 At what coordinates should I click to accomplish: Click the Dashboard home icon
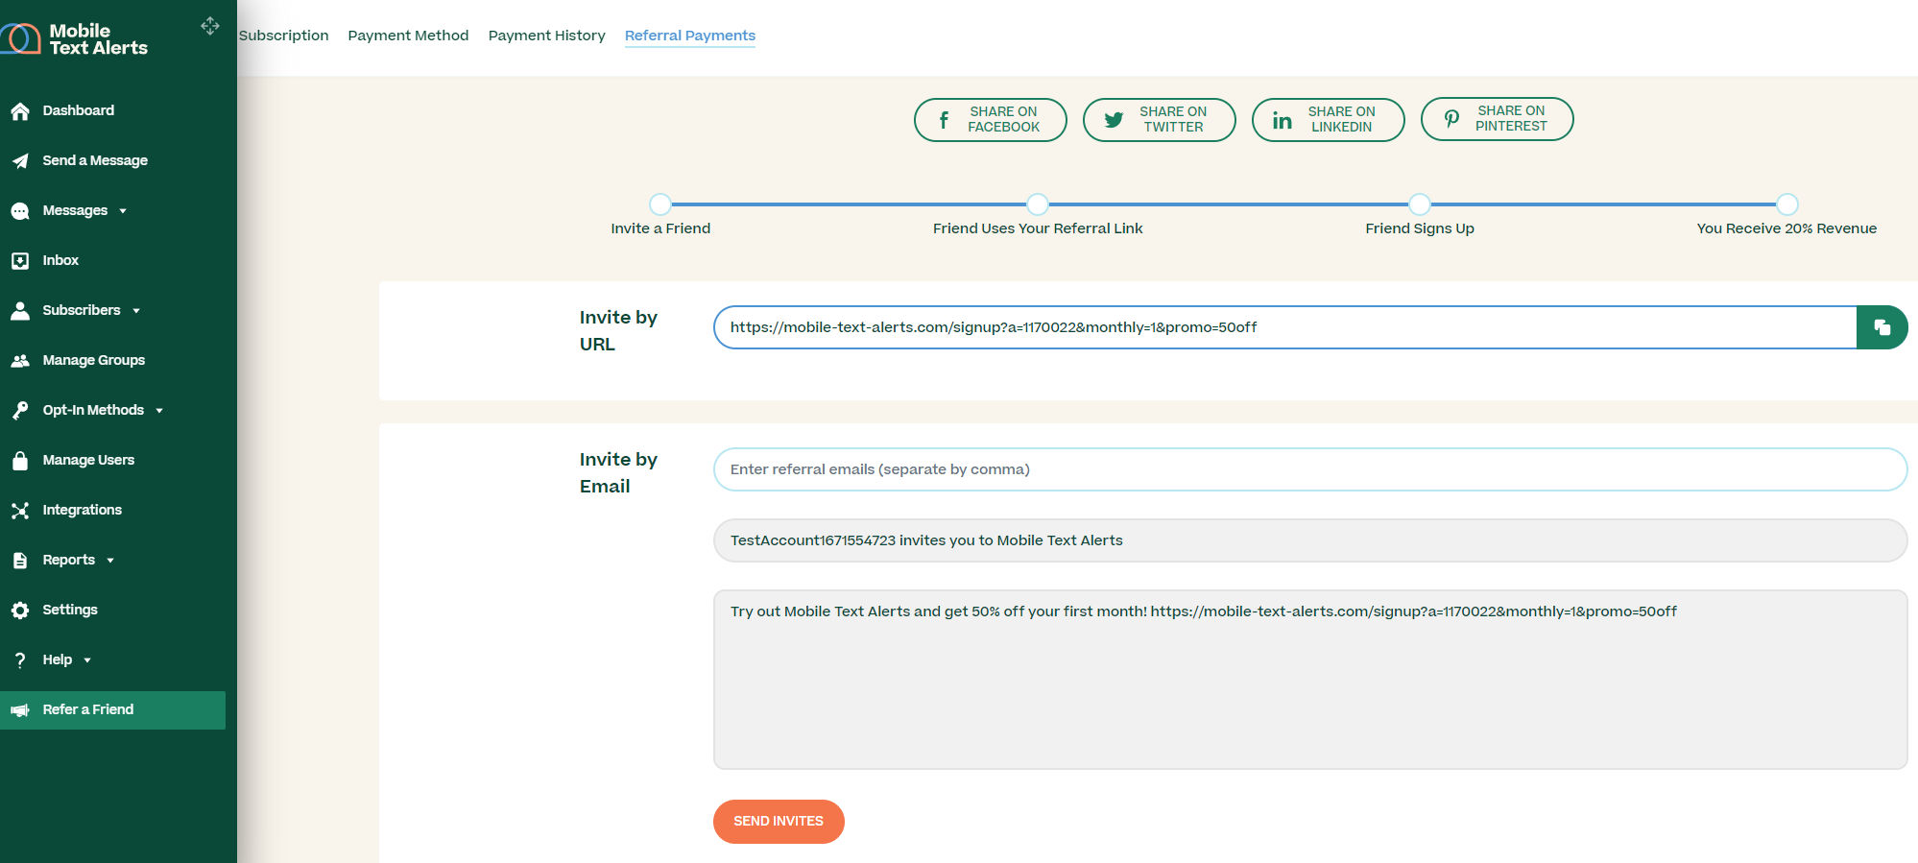tap(20, 111)
